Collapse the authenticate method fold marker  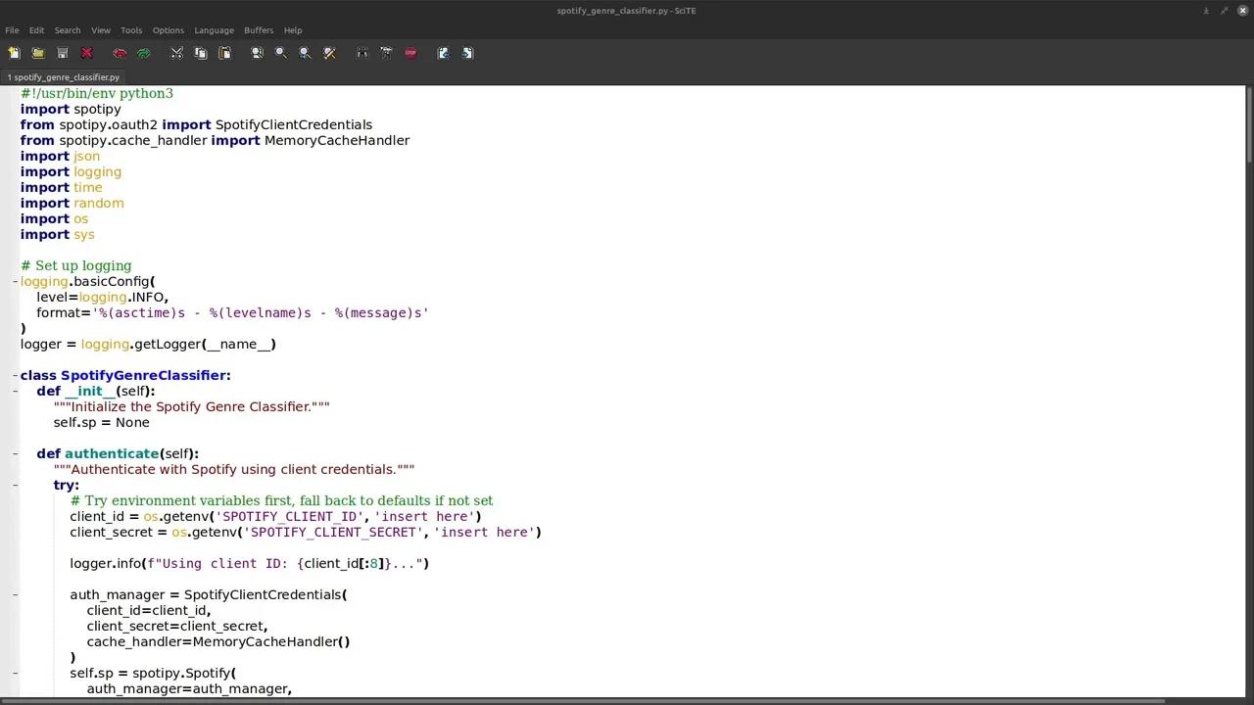pyautogui.click(x=16, y=454)
